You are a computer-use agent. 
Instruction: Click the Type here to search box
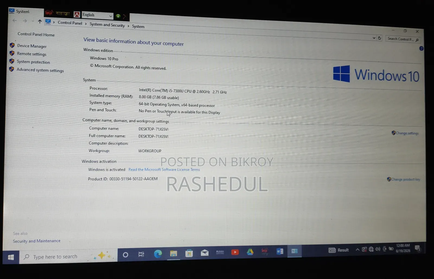click(68, 256)
